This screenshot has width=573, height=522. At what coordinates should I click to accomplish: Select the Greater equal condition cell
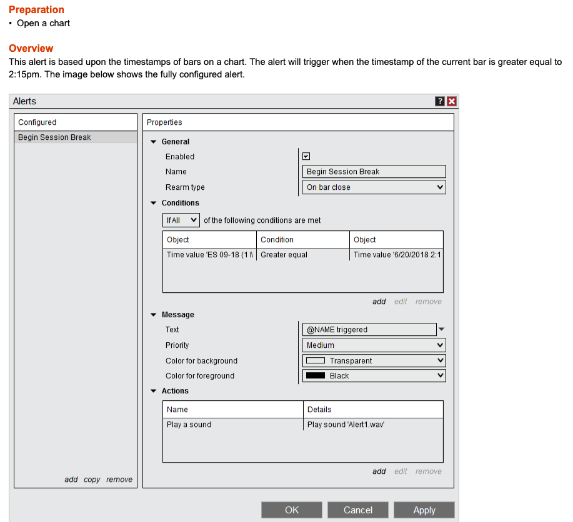[x=303, y=255]
